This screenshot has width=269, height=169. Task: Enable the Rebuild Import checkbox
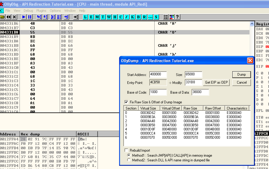pyautogui.click(x=126, y=150)
